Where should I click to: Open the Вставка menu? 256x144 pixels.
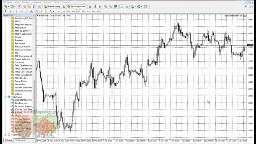pyautogui.click(x=26, y=2)
